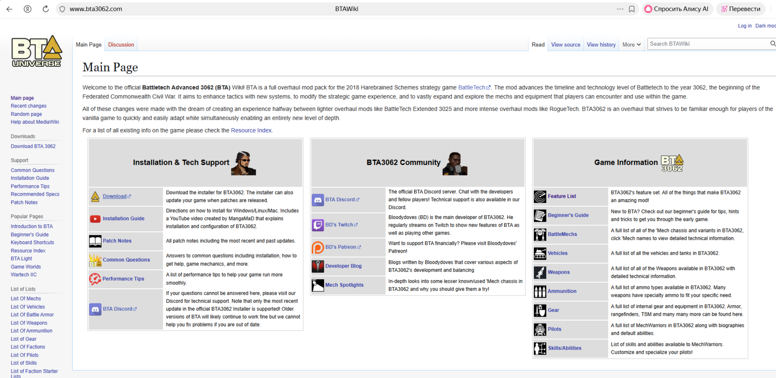The height and width of the screenshot is (378, 776).
Task: Click the site security shield icon
Action: click(x=62, y=9)
